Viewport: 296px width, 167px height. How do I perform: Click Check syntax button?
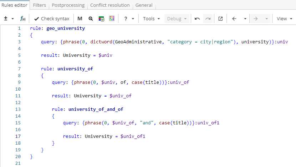(52, 18)
